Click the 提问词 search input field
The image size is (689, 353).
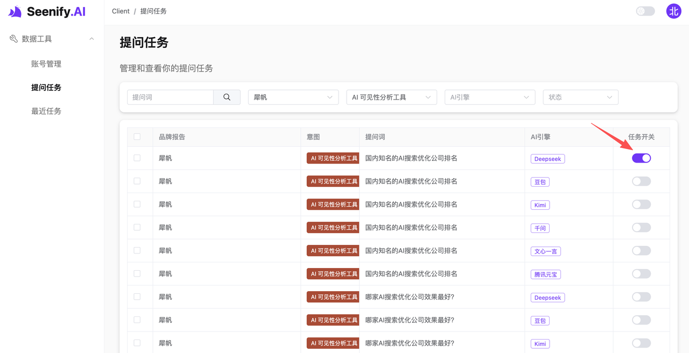[x=171, y=97]
